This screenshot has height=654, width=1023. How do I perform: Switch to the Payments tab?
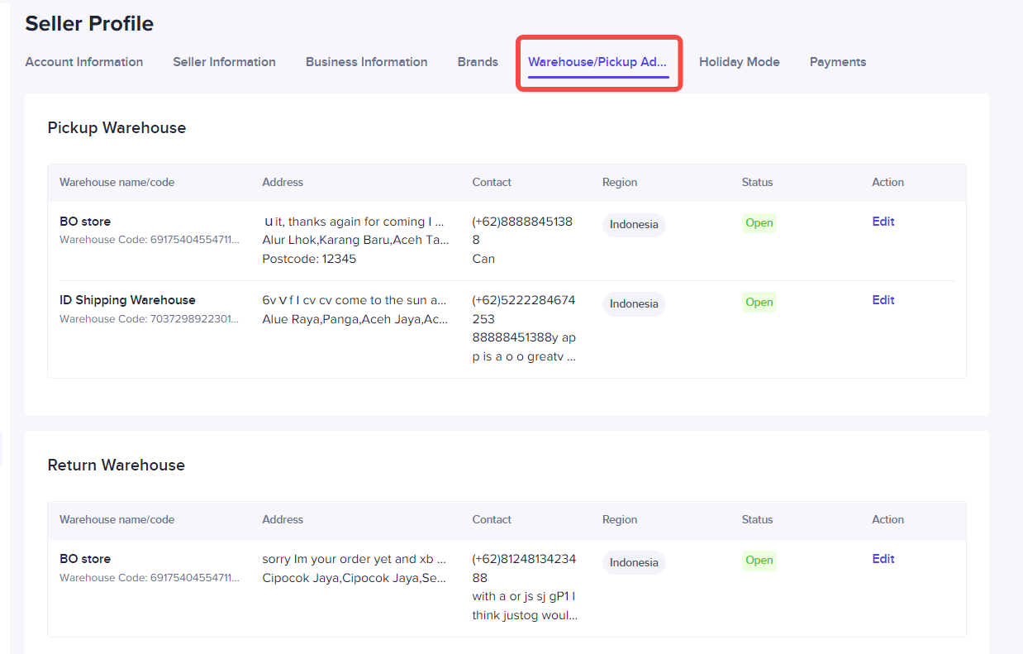coord(837,62)
